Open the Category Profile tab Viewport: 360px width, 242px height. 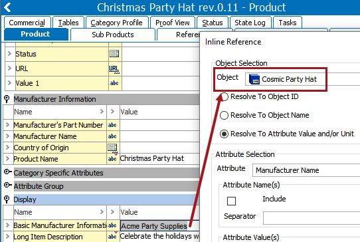pos(117,23)
